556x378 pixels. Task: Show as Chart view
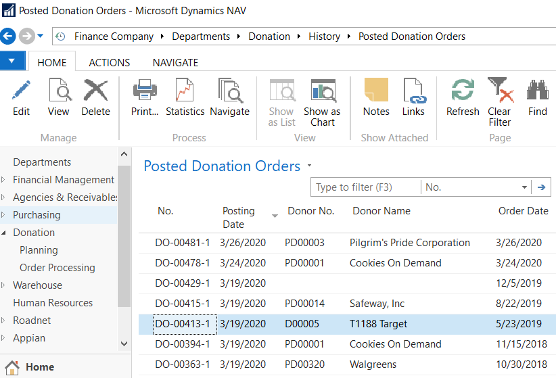(x=322, y=91)
